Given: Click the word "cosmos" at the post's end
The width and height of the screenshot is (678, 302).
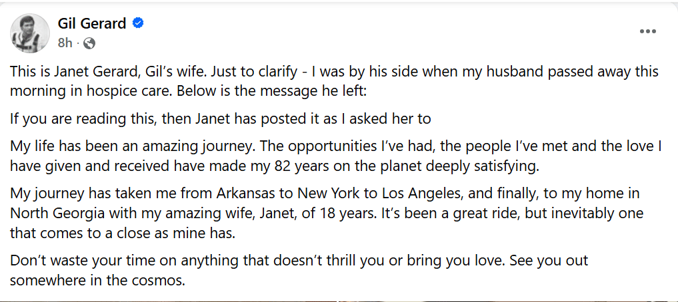Looking at the screenshot, I should tap(158, 280).
